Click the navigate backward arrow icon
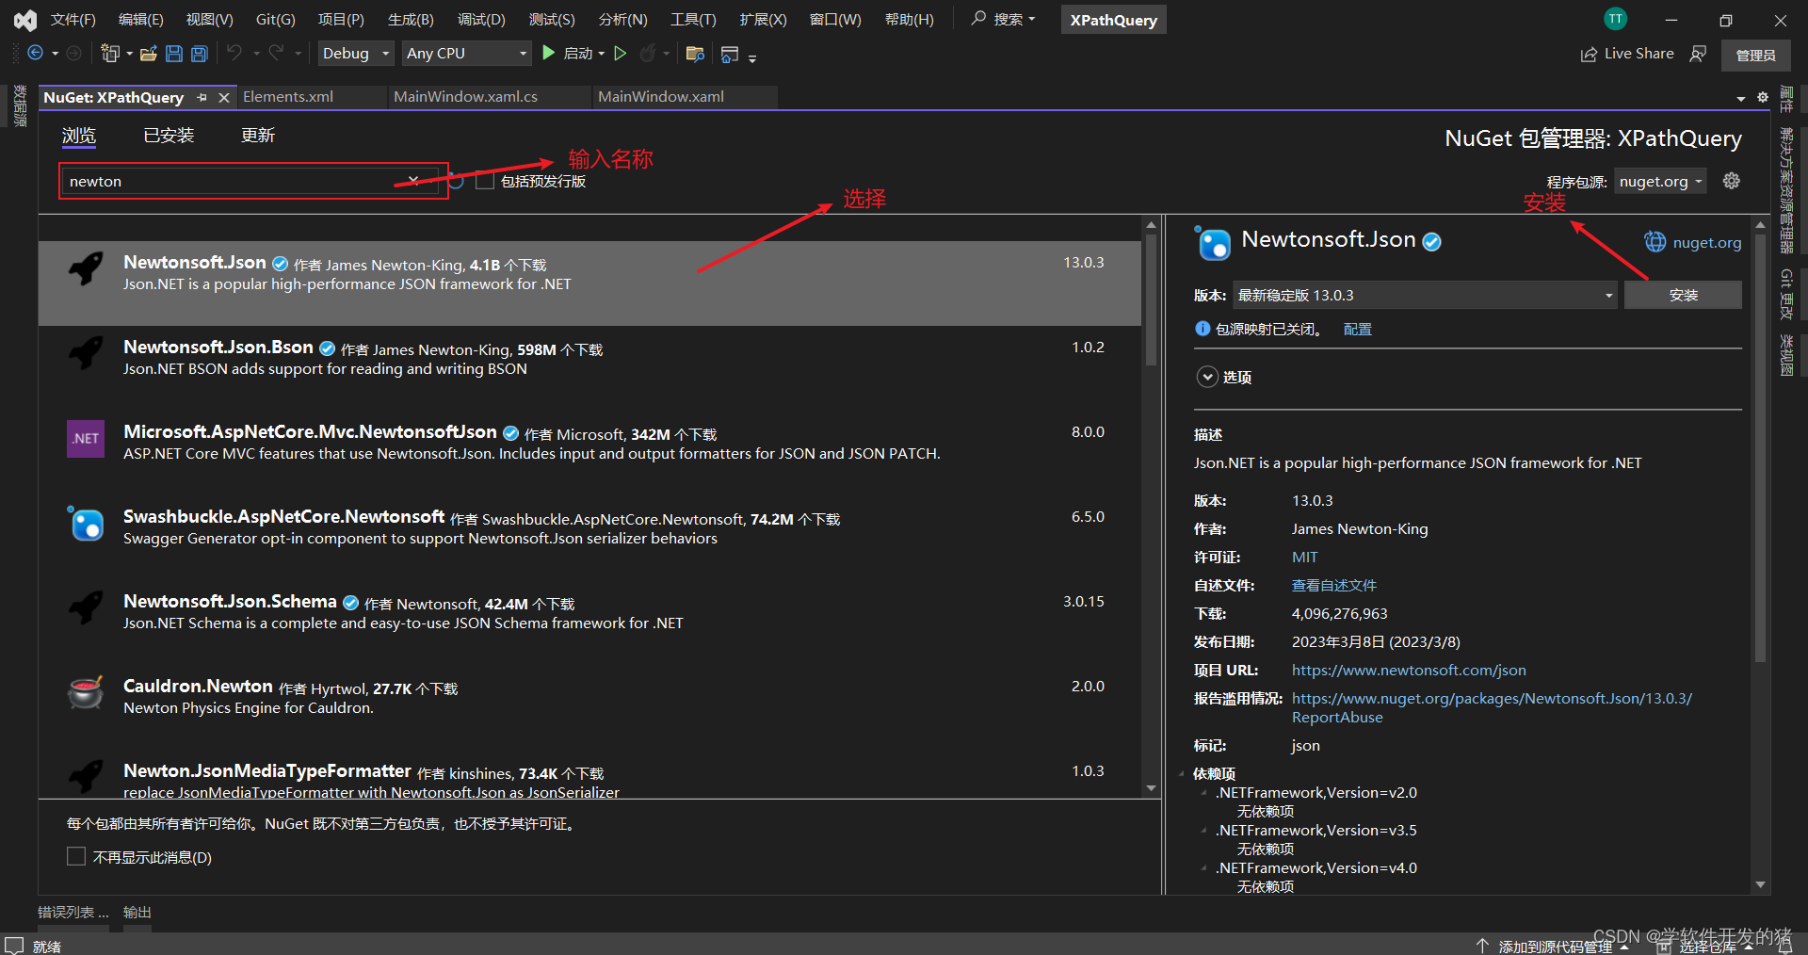 [35, 54]
